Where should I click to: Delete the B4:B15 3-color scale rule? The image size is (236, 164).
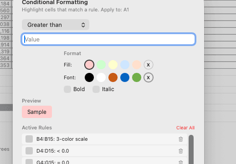(x=181, y=139)
